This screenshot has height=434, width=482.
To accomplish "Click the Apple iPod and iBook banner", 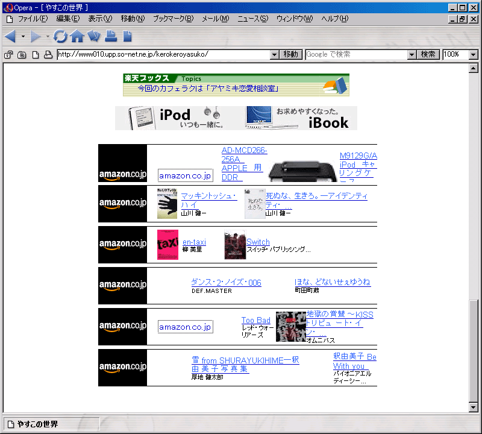I will 236,118.
